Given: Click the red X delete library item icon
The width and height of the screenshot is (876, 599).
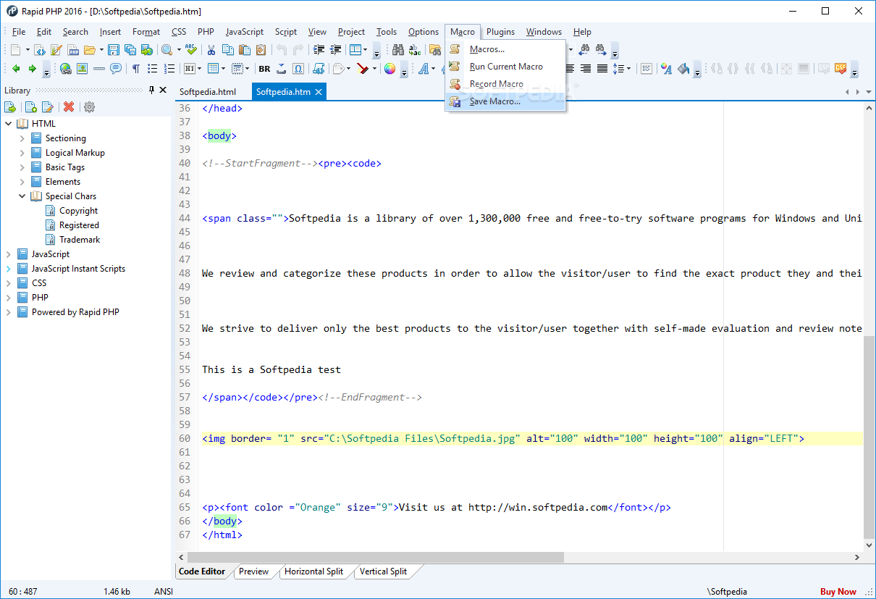Looking at the screenshot, I should click(69, 107).
